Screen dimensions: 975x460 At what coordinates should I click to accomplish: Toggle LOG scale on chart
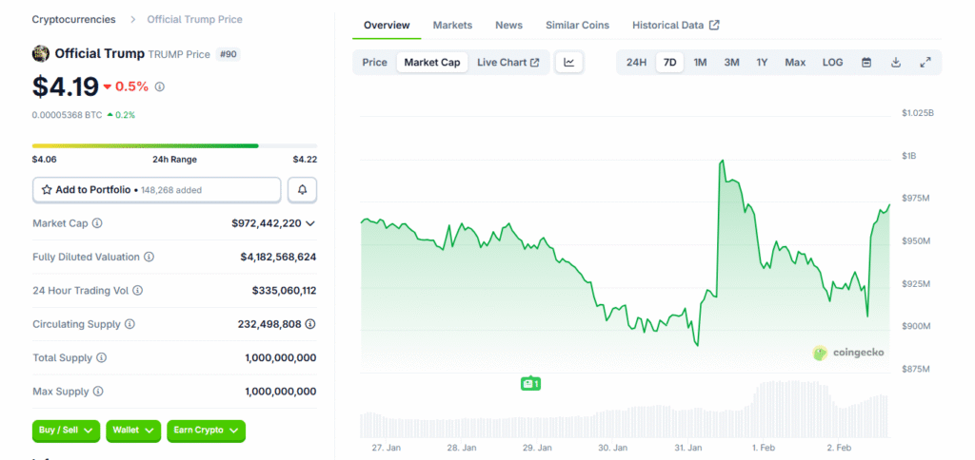point(832,63)
